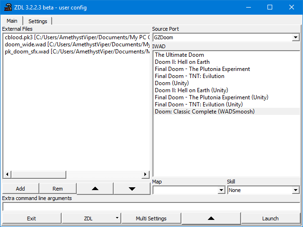Select pk_doom_sfx.wad in External Files
The height and width of the screenshot is (227, 303).
(76, 52)
